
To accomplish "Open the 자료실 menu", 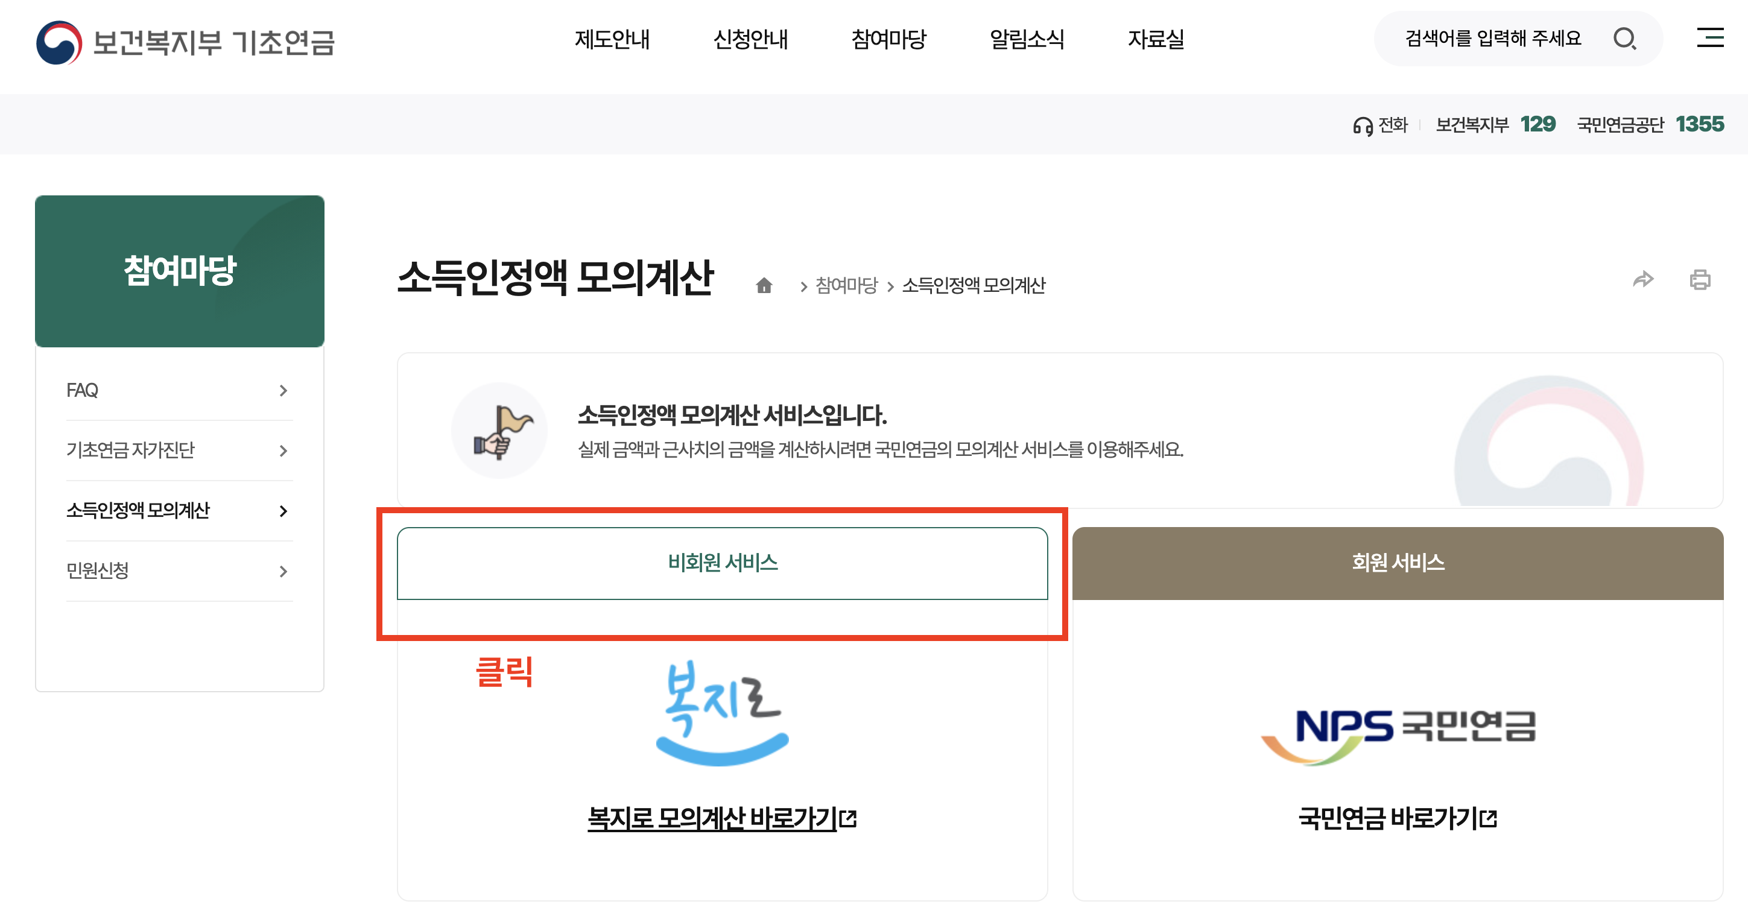I will pos(1156,40).
